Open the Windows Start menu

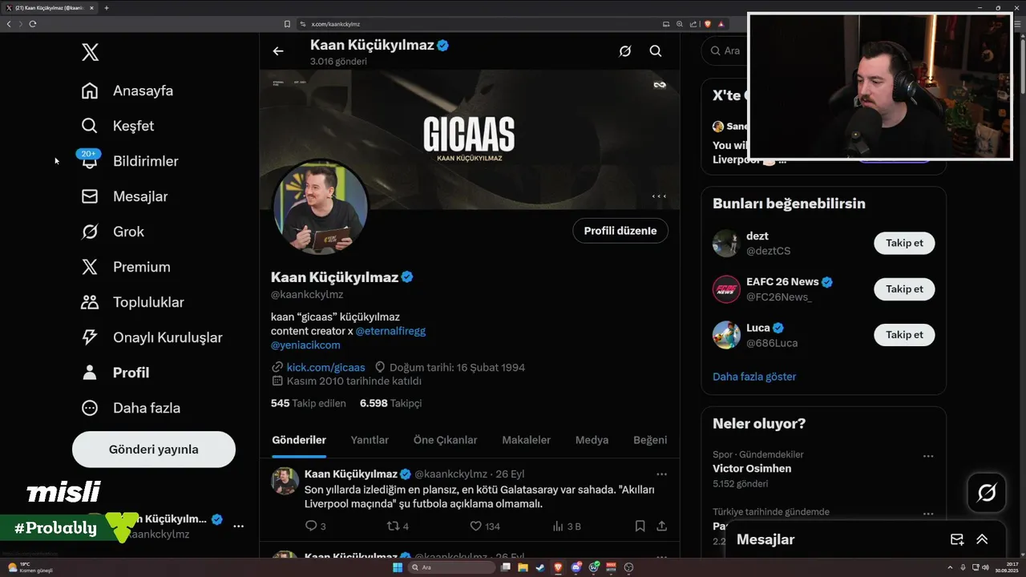[x=397, y=567]
